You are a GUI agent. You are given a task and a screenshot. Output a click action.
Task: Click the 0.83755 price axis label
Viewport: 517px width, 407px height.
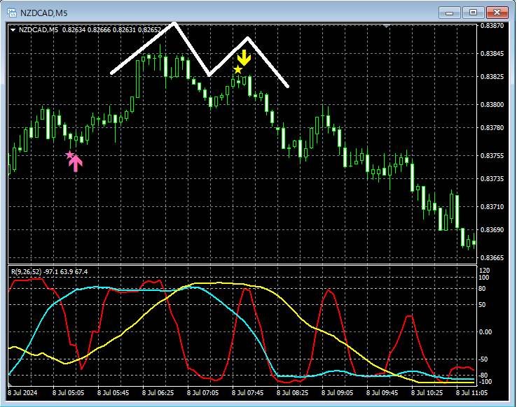tap(492, 156)
